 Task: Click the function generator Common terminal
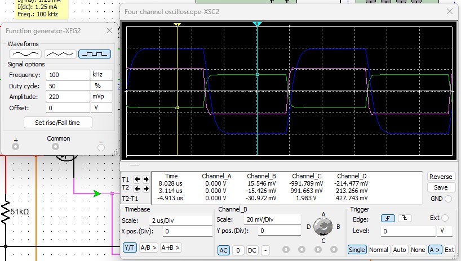[55, 146]
